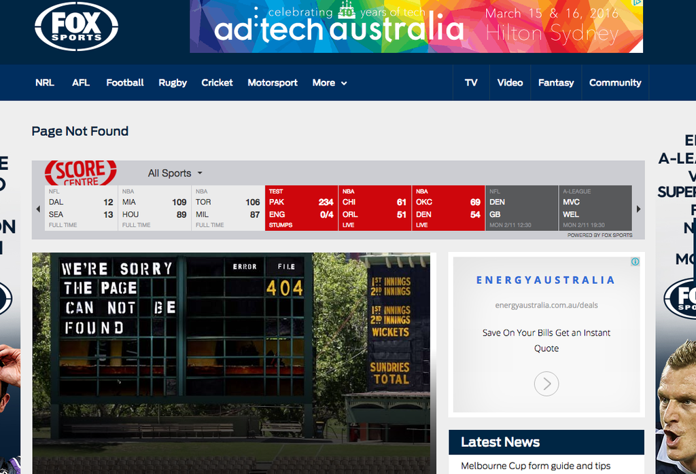Expand the More navigation menu
This screenshot has width=696, height=474.
coord(329,83)
